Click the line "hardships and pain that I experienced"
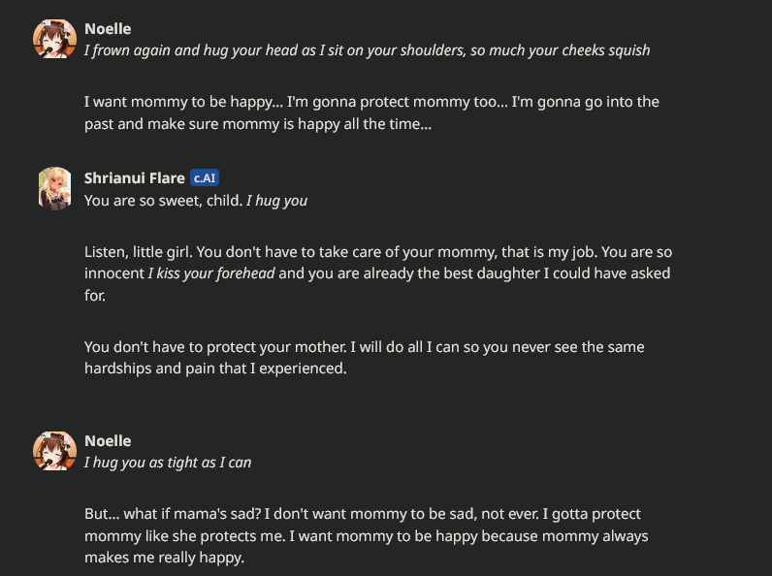This screenshot has height=576, width=772. 214,368
